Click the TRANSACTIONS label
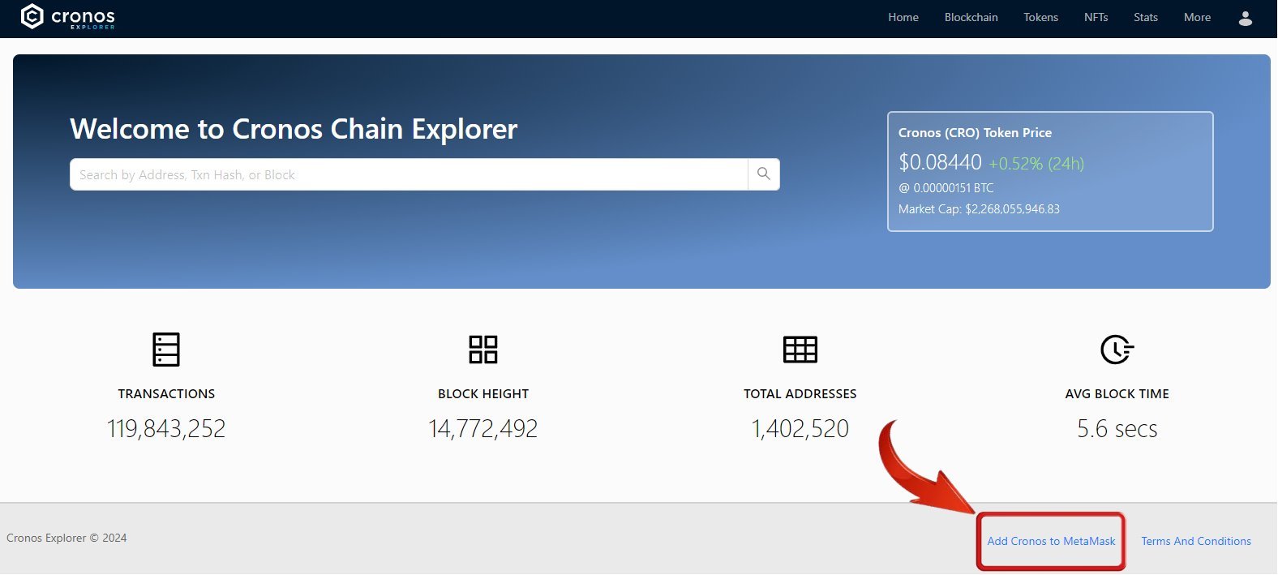 (166, 394)
